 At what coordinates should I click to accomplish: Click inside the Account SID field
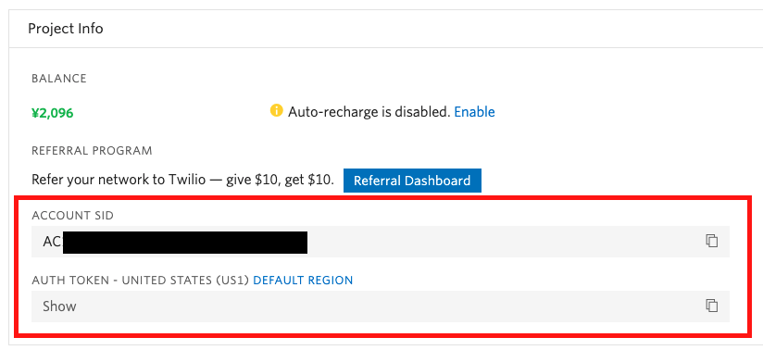tap(381, 242)
